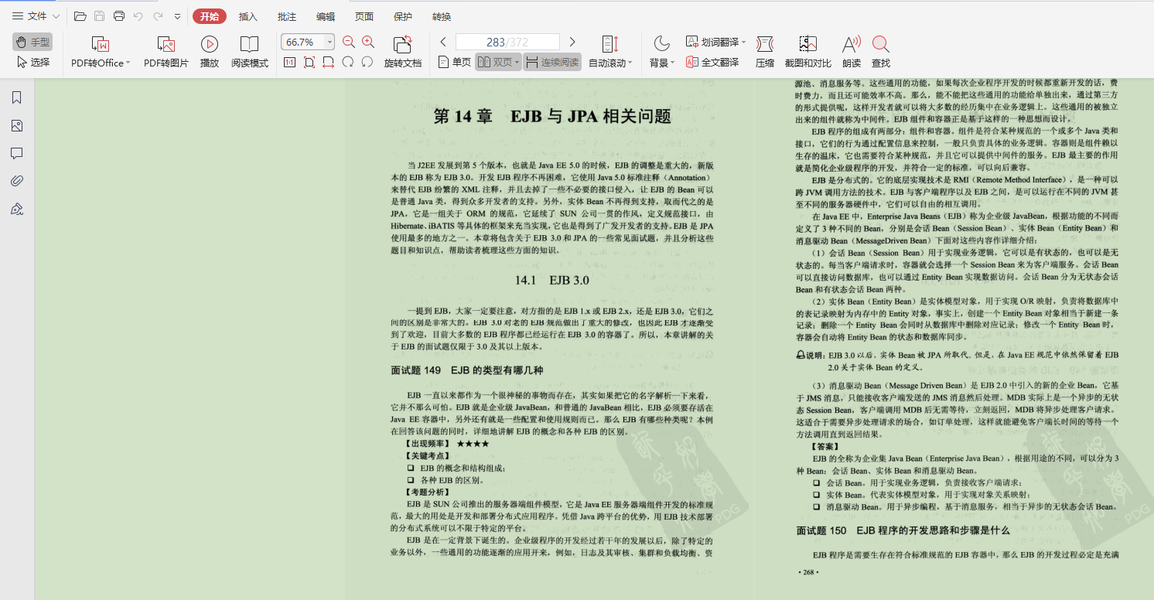
Task: Click the zoom out magnifier icon
Action: click(x=349, y=42)
